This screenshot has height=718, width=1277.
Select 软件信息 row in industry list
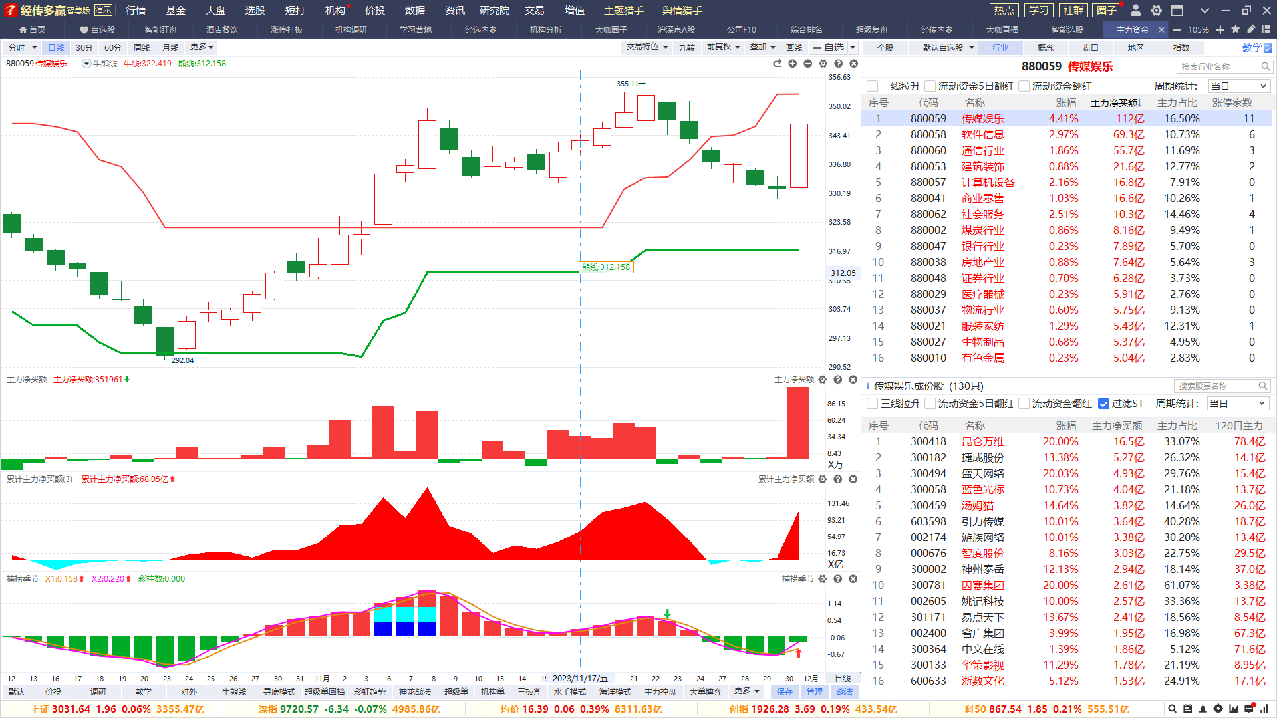1066,135
